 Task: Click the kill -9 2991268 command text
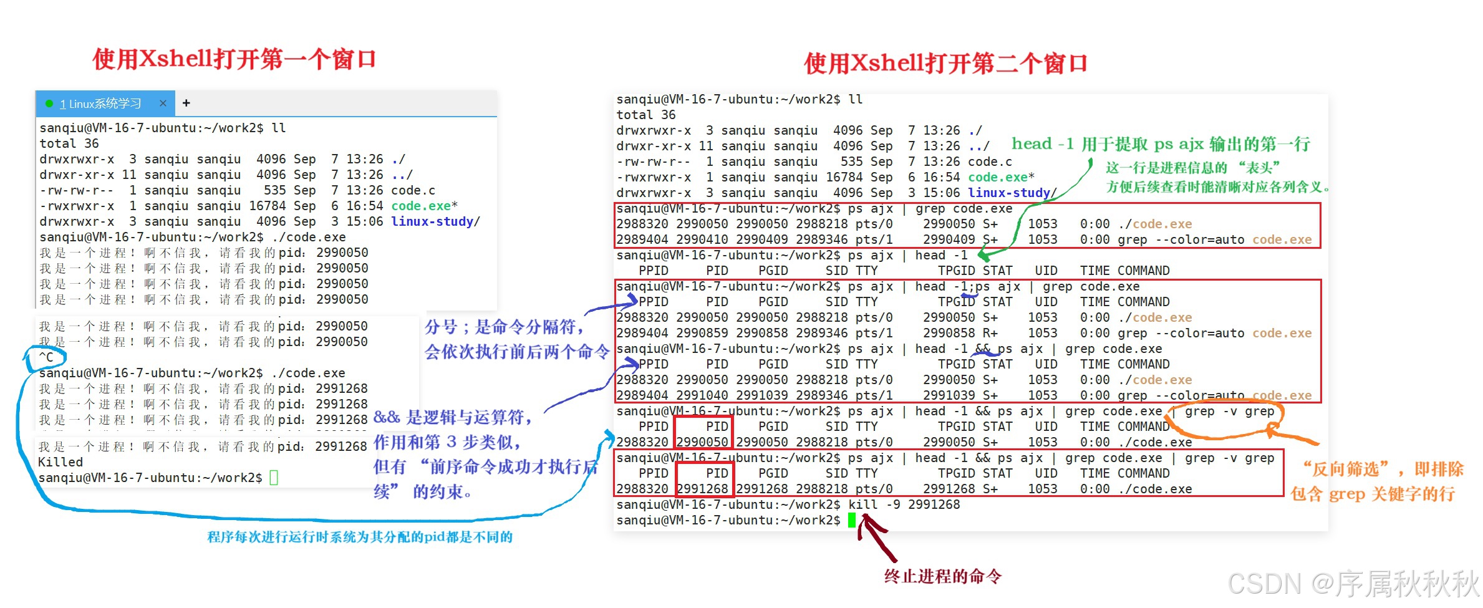pos(904,504)
